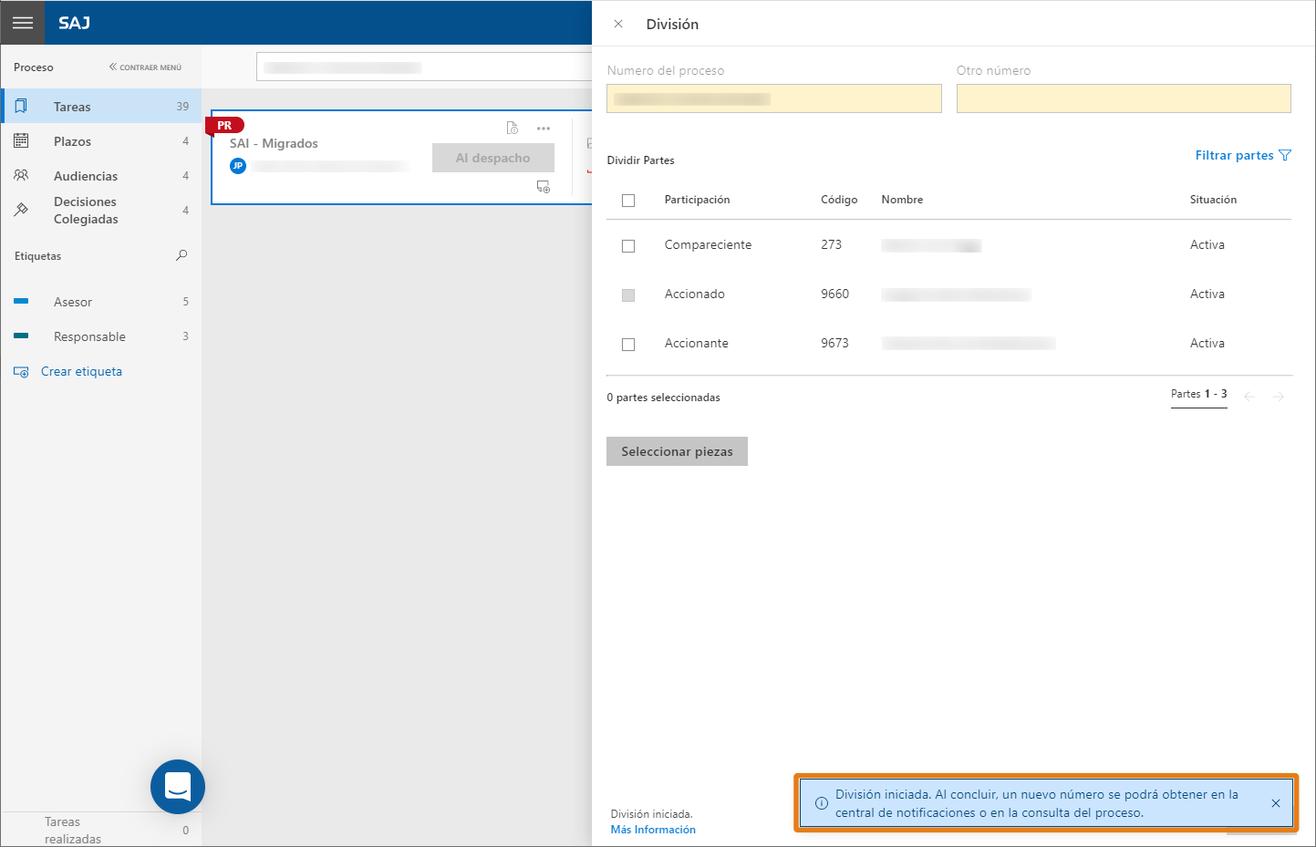Screen dimensions: 1316x847
Task: Click the Nombre column header
Action: (x=902, y=200)
